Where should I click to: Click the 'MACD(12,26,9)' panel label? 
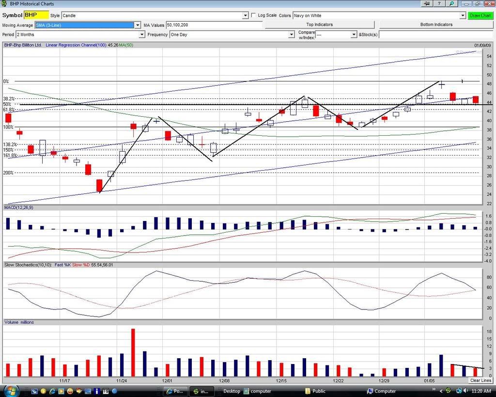(19, 207)
